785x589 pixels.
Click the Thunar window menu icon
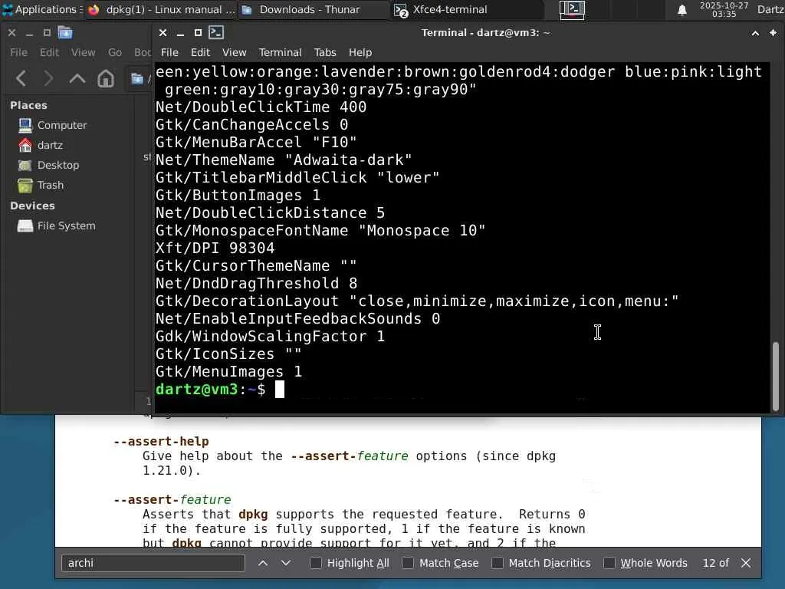click(x=65, y=33)
